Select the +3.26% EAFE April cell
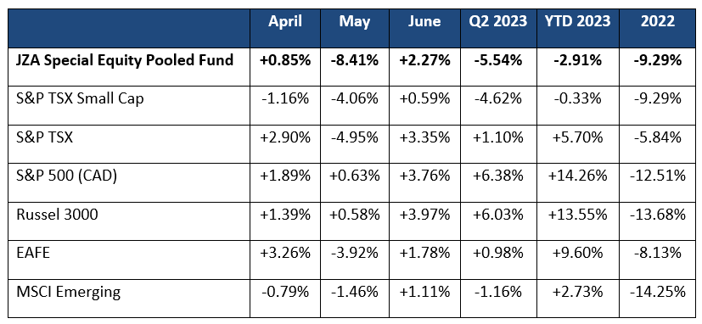 tap(285, 254)
